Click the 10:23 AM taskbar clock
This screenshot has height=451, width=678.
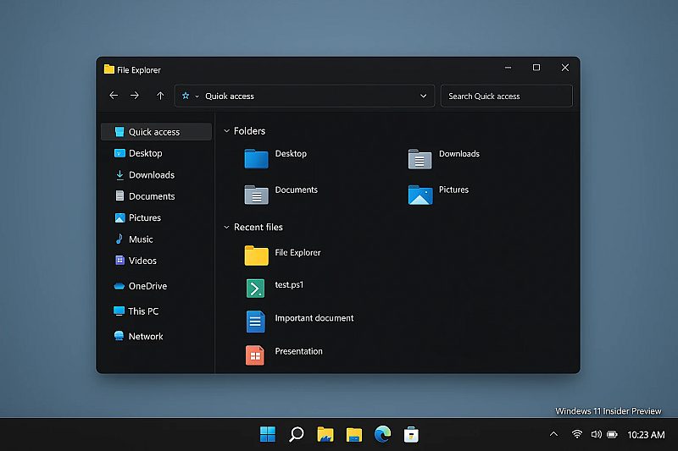[646, 435]
